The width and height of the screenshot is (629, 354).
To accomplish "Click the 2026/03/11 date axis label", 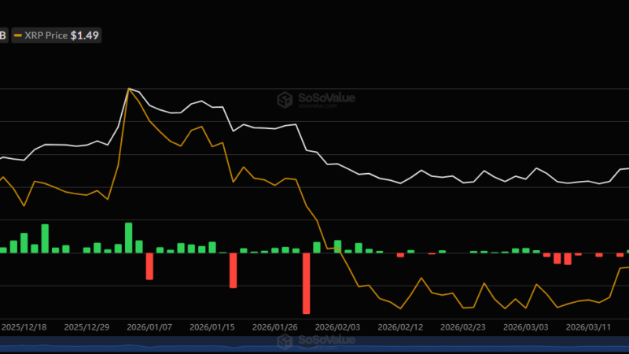I will click(x=588, y=327).
